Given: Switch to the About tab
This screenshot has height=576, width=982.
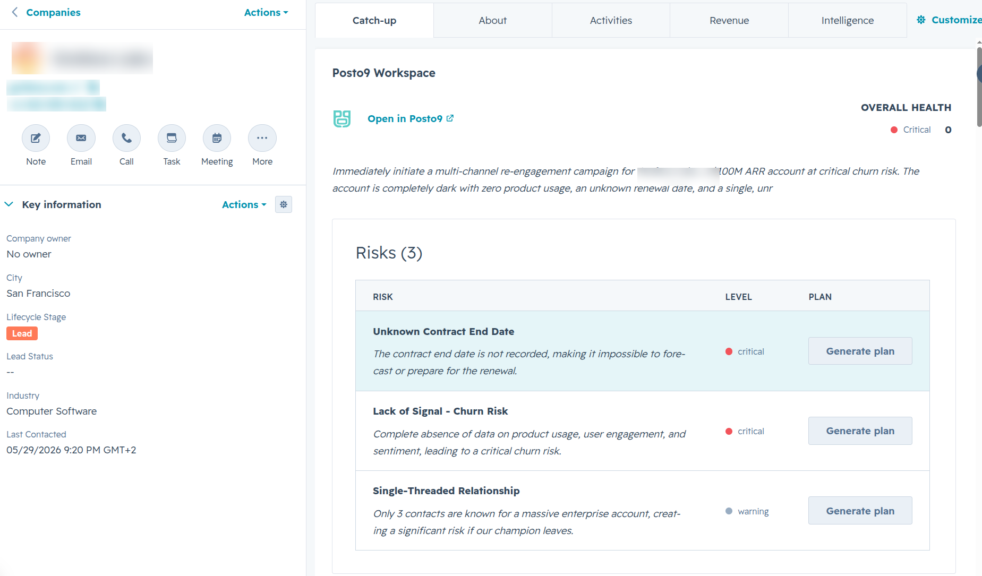Looking at the screenshot, I should (493, 20).
